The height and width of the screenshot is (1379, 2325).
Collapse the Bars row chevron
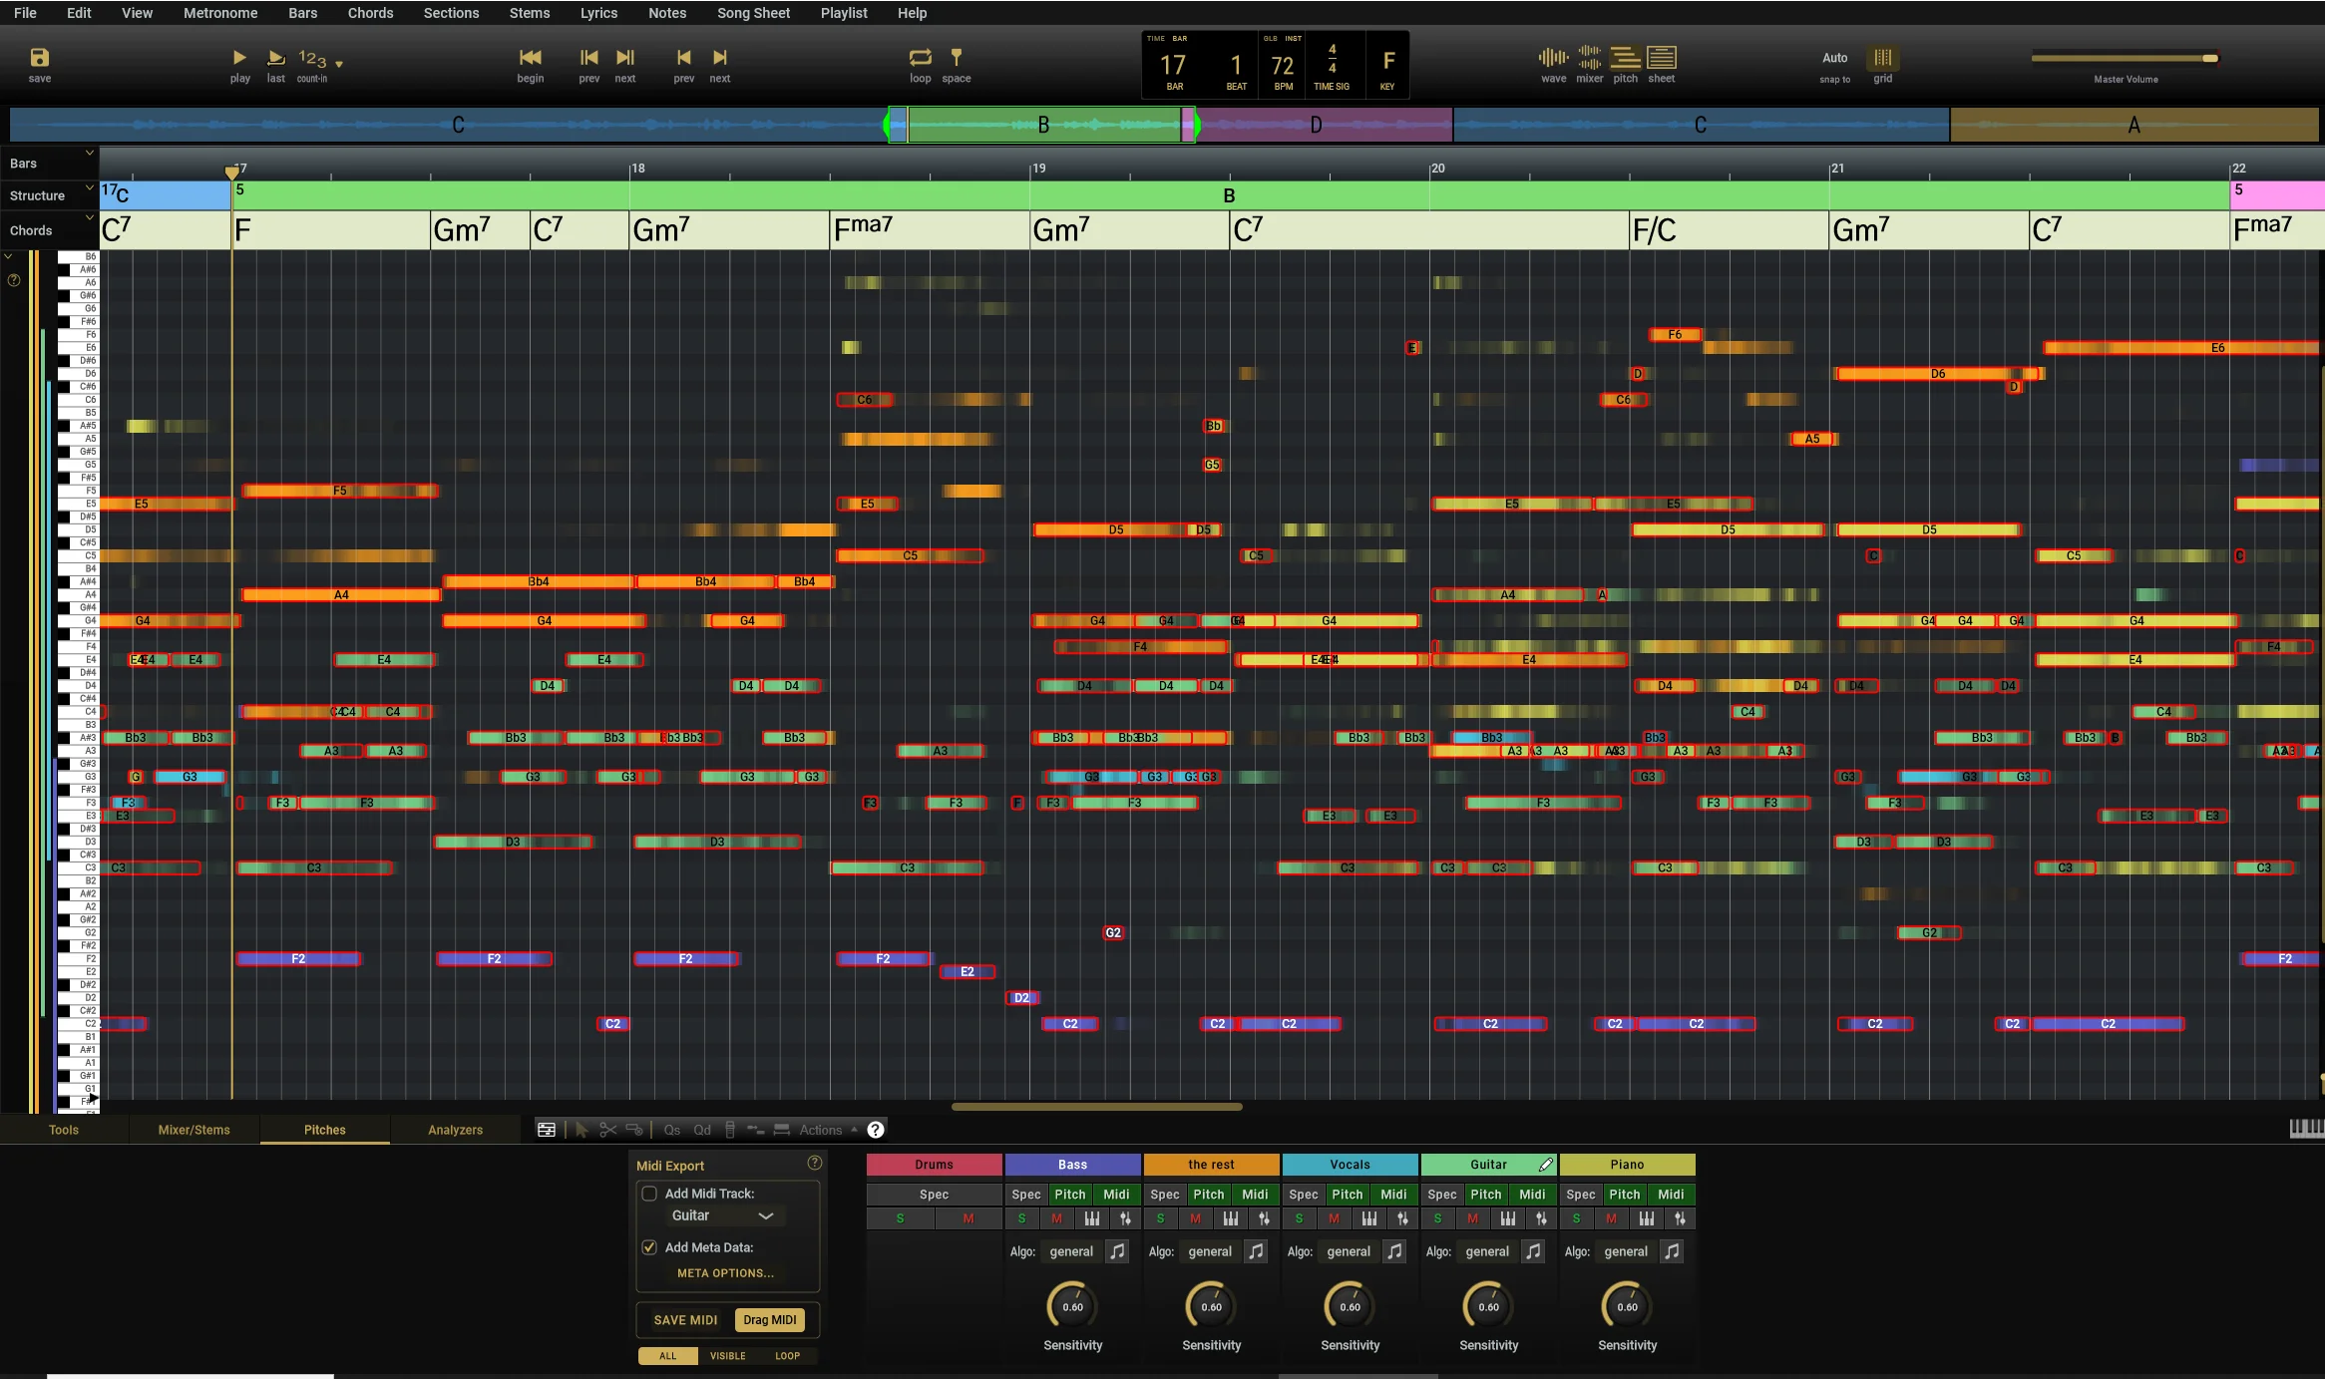[x=89, y=153]
